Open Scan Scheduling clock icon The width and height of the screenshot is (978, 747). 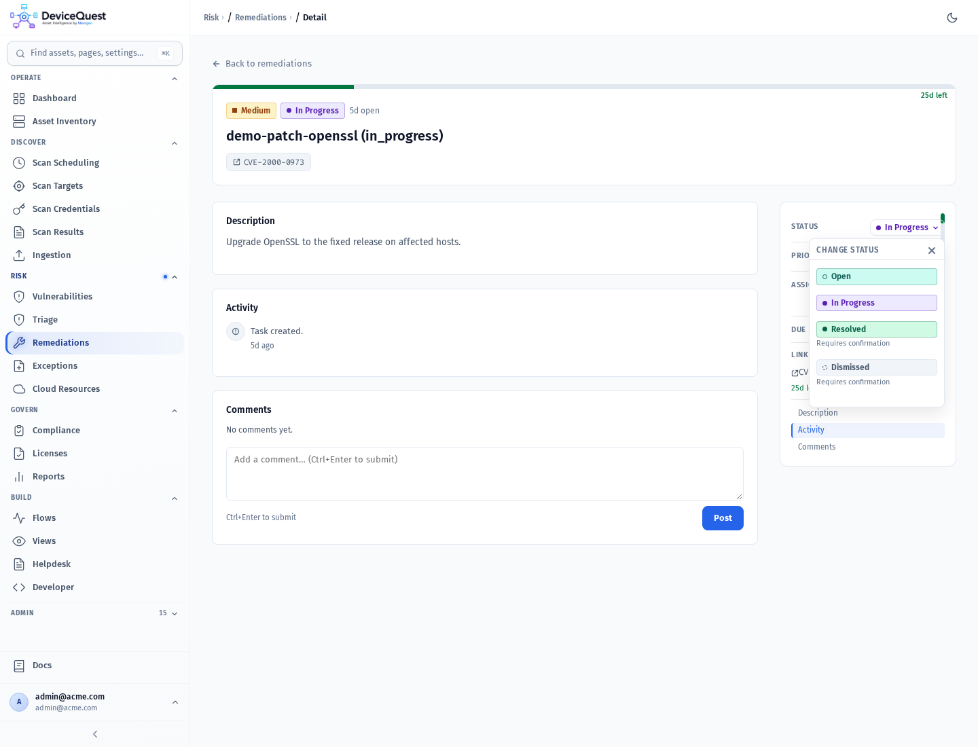tap(19, 163)
